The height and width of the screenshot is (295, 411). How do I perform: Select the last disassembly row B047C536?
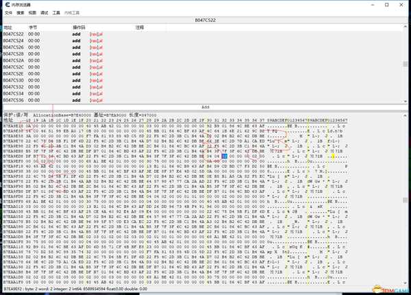14,100
